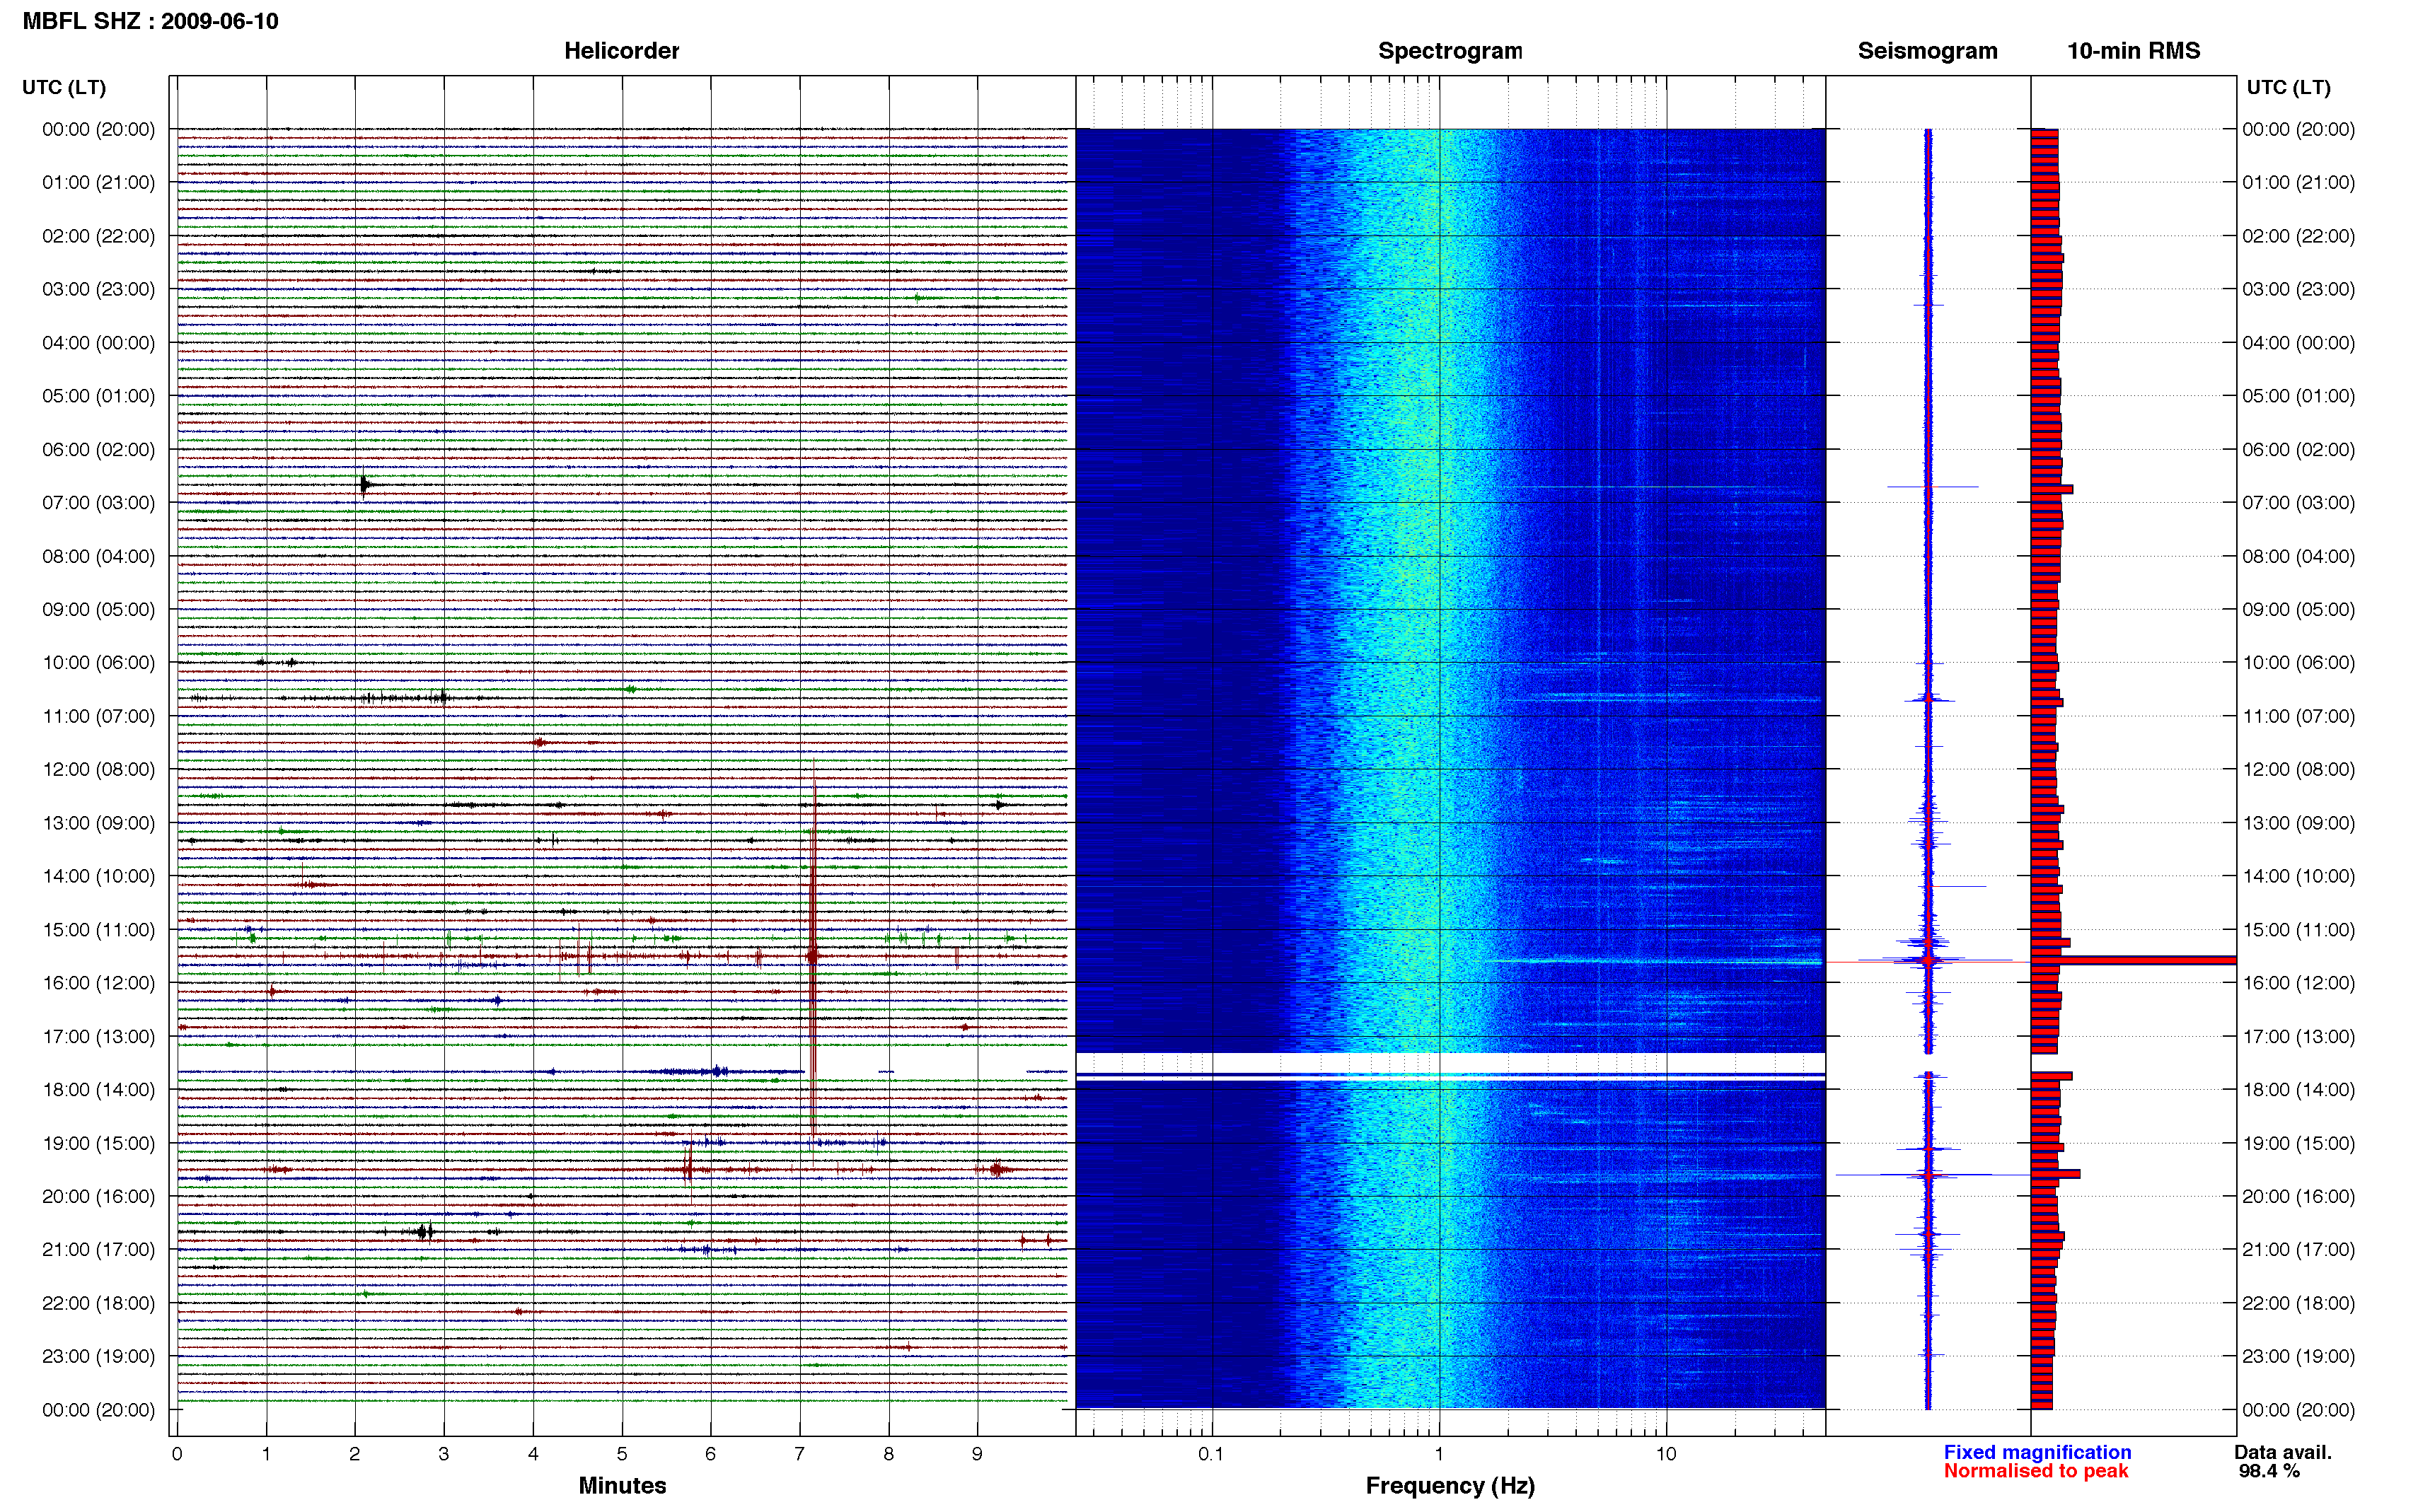
Task: Click the 'Helicorder' panel heading
Action: [621, 51]
